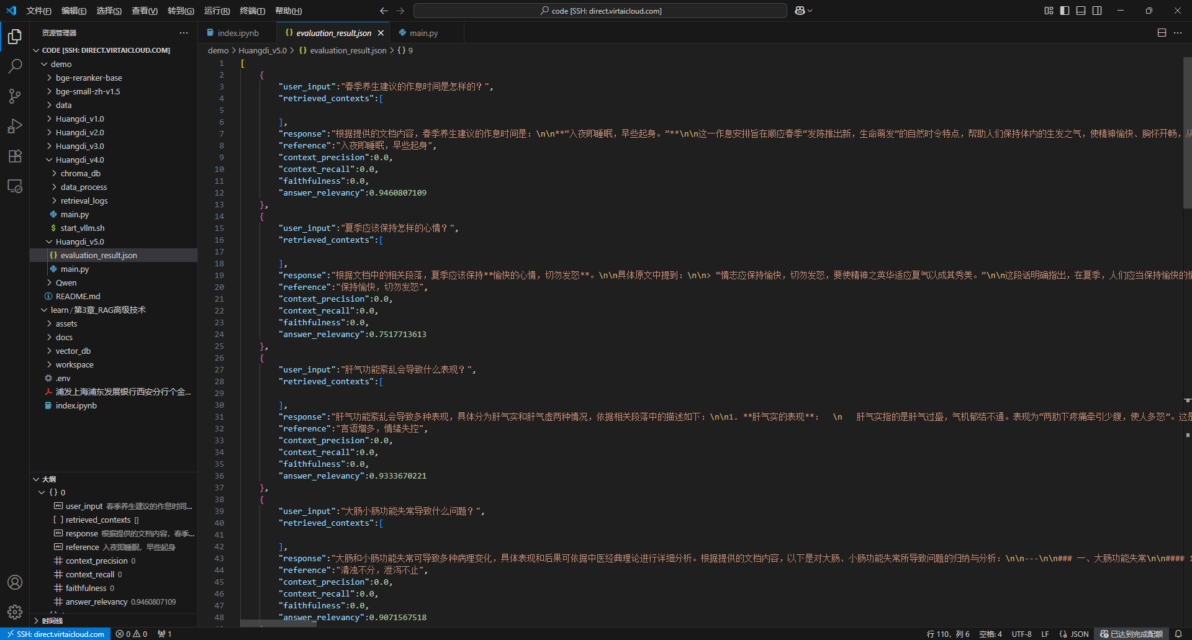Screen dimensions: 1192x640
Task: Open start_vllm.sh file
Action: (114, 228)
